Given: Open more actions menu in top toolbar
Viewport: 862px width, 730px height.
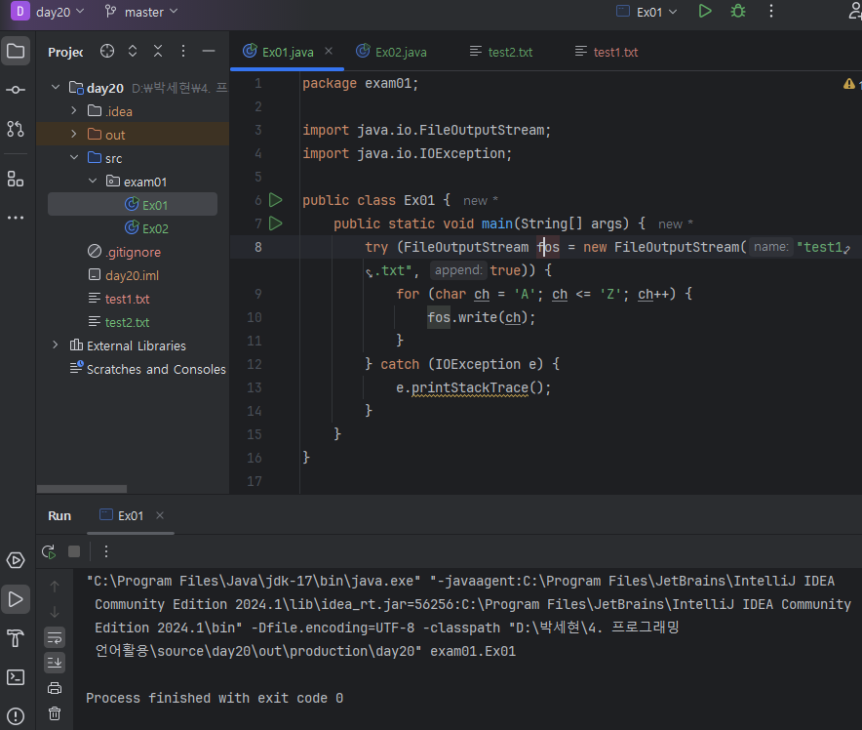Looking at the screenshot, I should pyautogui.click(x=771, y=11).
